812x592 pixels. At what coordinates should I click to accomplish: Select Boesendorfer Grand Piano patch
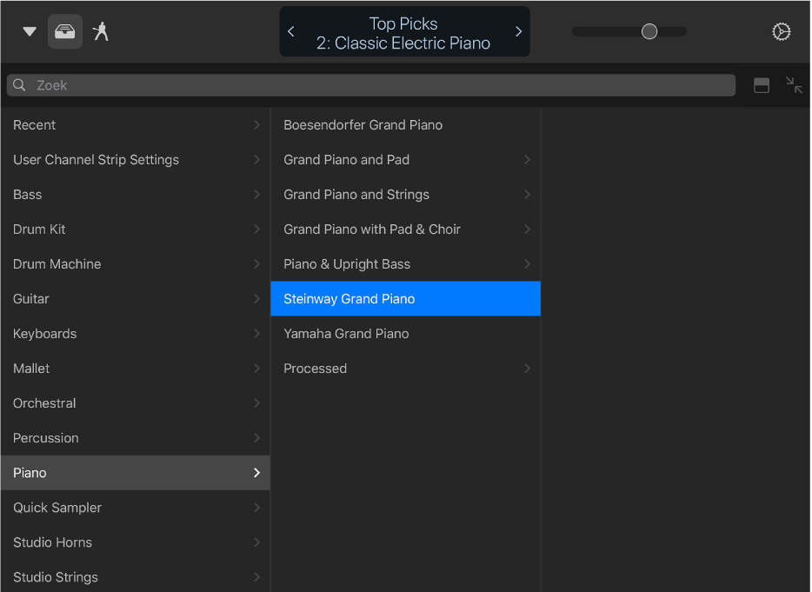point(363,125)
